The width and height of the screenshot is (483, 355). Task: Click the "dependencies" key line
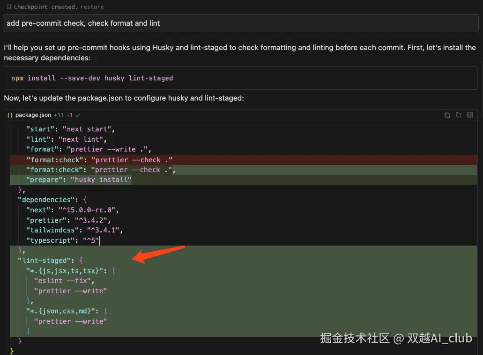tap(52, 200)
